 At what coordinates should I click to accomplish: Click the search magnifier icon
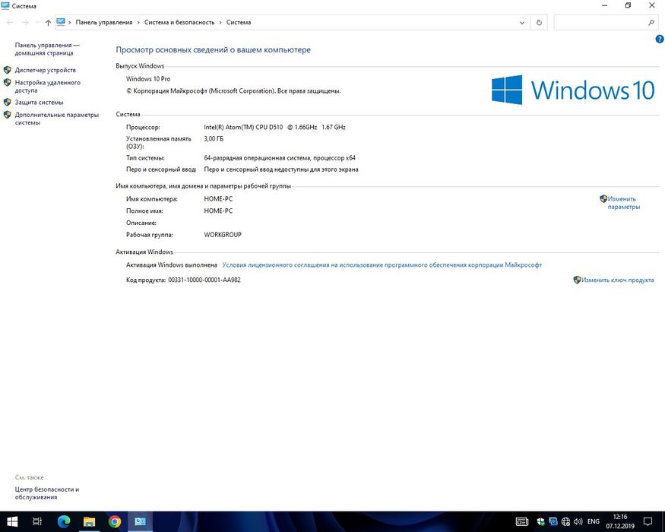tap(651, 23)
